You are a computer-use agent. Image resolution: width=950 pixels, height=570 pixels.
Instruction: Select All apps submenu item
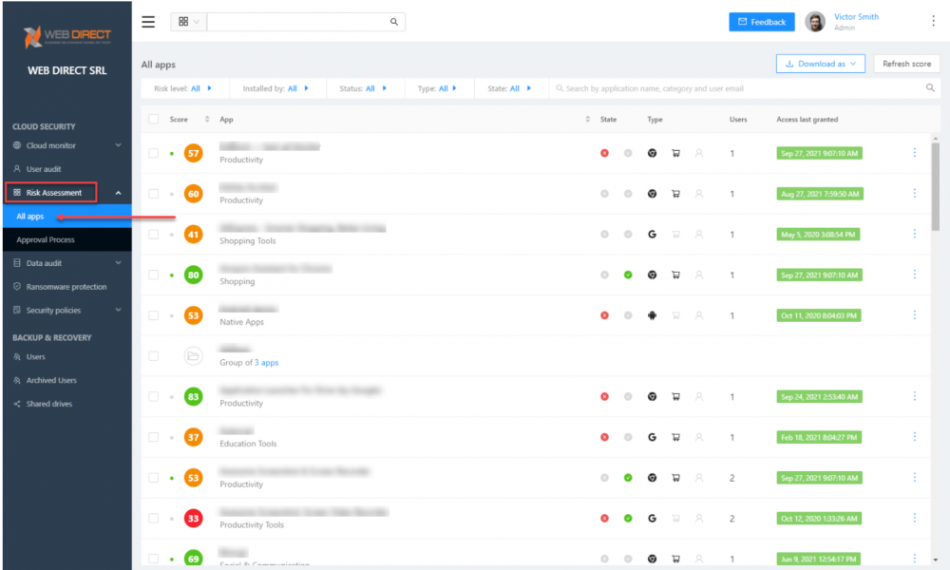point(67,217)
